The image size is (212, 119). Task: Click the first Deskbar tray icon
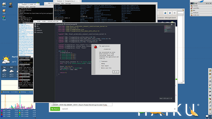pos(191,3)
